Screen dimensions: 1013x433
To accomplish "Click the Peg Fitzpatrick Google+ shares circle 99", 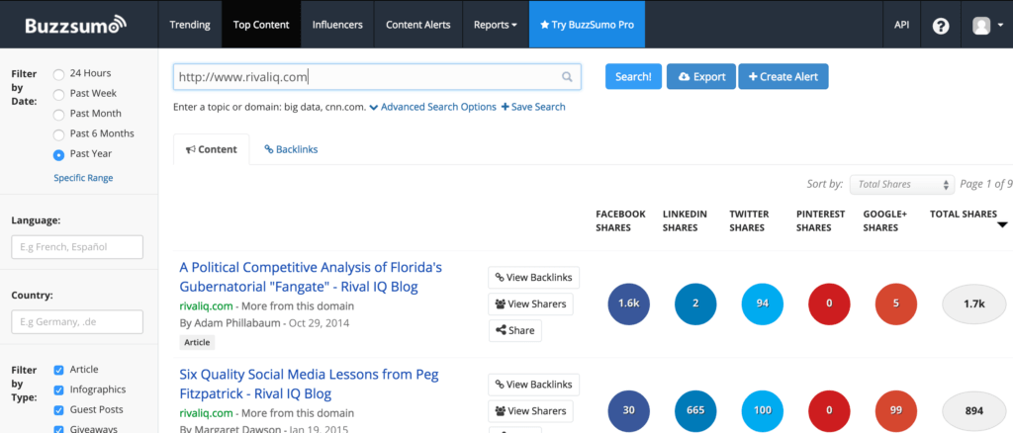I will (x=896, y=410).
